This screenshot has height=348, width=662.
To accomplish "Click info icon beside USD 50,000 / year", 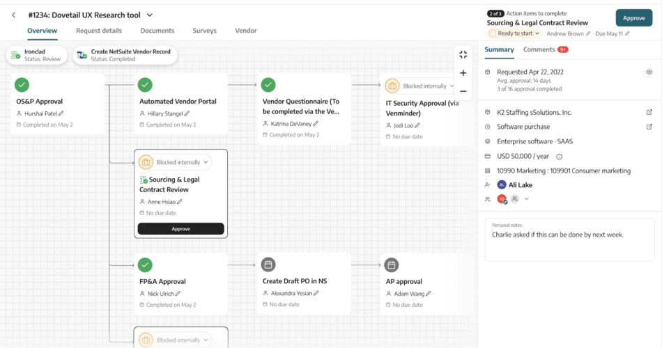I will pos(559,157).
